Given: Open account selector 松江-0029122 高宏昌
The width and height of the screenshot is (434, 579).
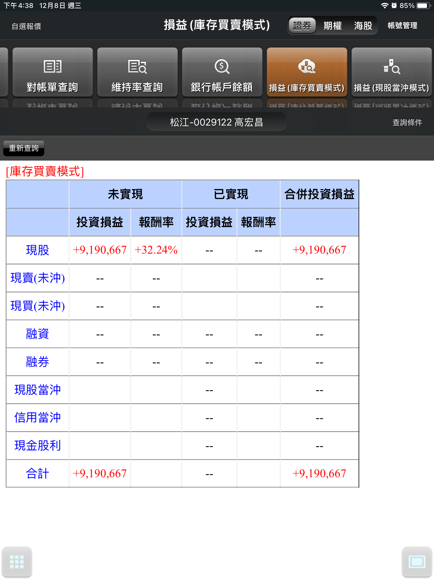Looking at the screenshot, I should (x=216, y=122).
